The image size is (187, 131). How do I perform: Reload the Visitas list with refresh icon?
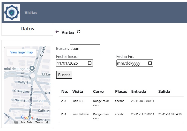click(x=79, y=32)
